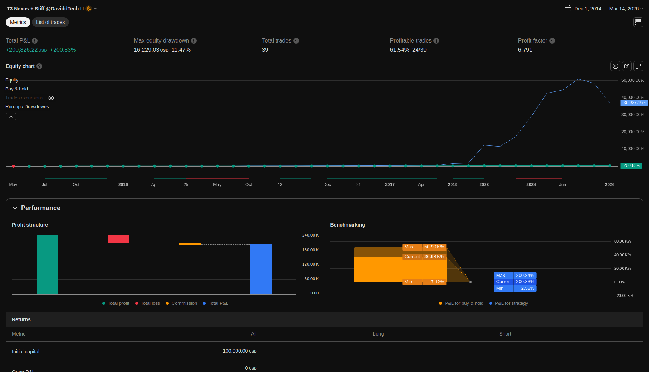This screenshot has height=372, width=649.
Task: Open help icon beside Equity chart
Action: 39,66
